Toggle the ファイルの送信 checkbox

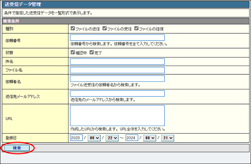(73, 28)
